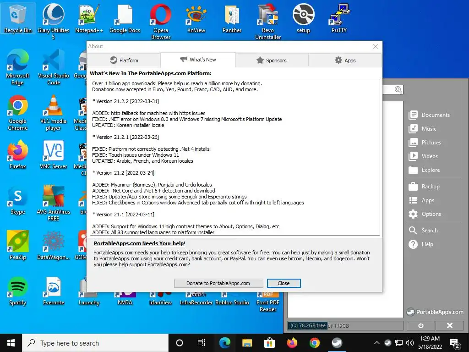This screenshot has height=352, width=469.
Task: Open Pictures in PortableApps menu
Action: click(x=425, y=143)
